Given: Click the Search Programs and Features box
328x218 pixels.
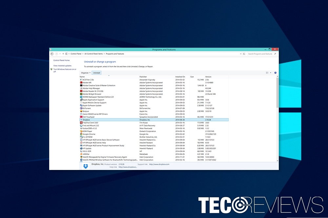Looking at the screenshot, I should point(262,54).
